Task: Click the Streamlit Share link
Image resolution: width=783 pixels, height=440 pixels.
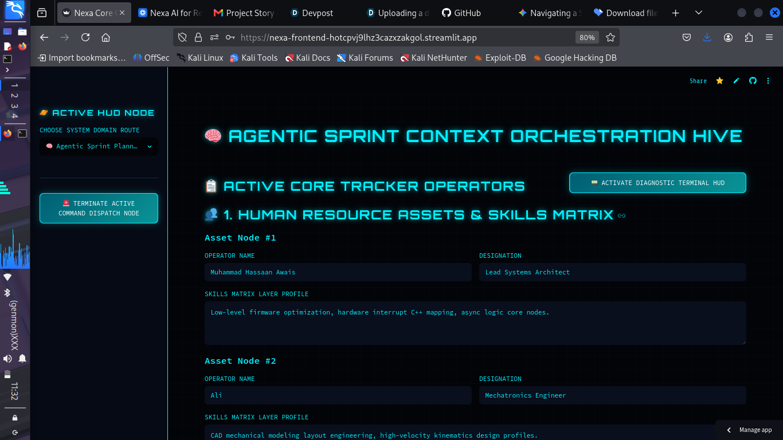Action: click(698, 81)
